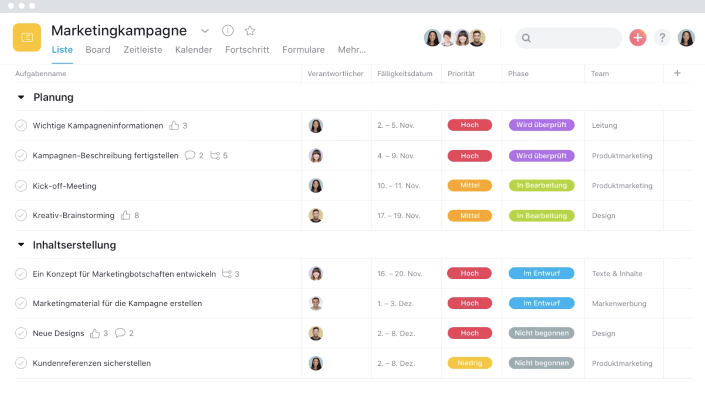Change Niedrig priority on Kundenreferenzen sicherstellen
This screenshot has width=705, height=399.
(470, 363)
